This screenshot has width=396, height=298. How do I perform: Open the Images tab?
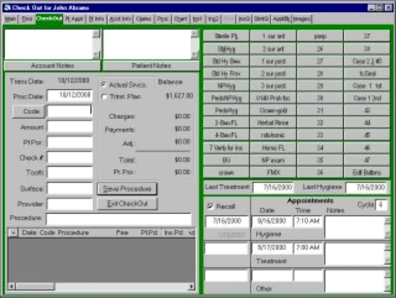302,19
